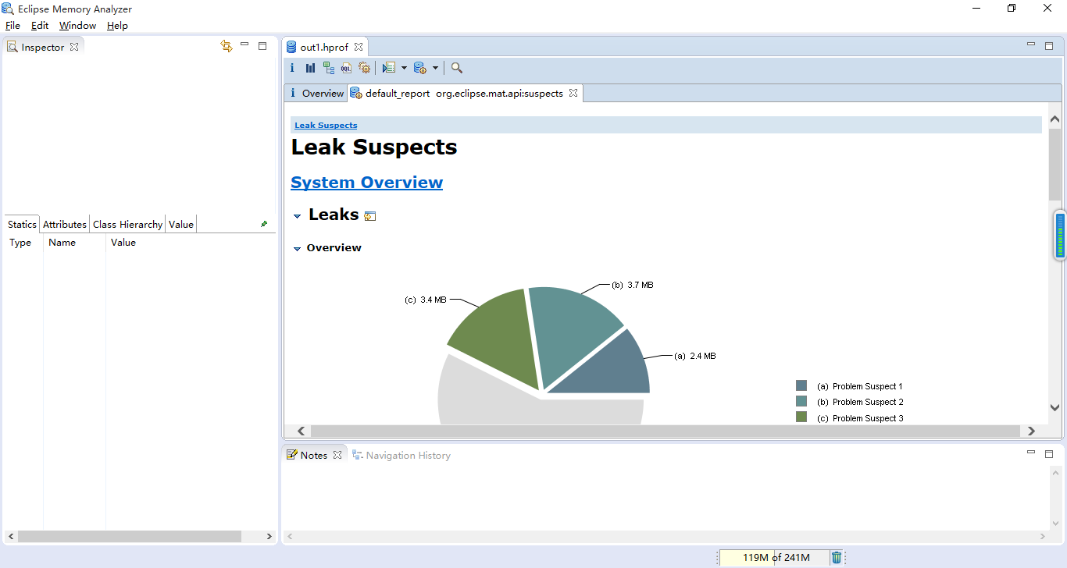Click the link with editor icon in Inspector
The height and width of the screenshot is (568, 1067).
click(227, 47)
